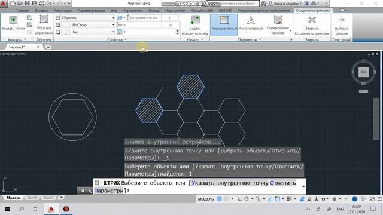Click the search binoculars icon
Viewport: 383px width, 215px height.
(263, 4)
